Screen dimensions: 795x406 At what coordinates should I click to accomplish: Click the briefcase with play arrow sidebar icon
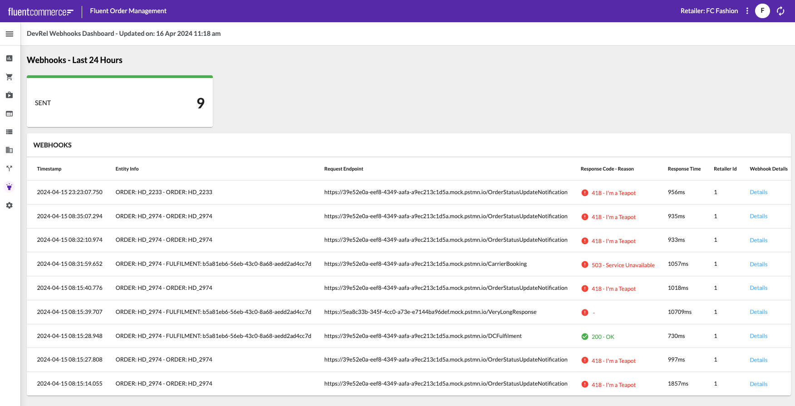coord(10,95)
